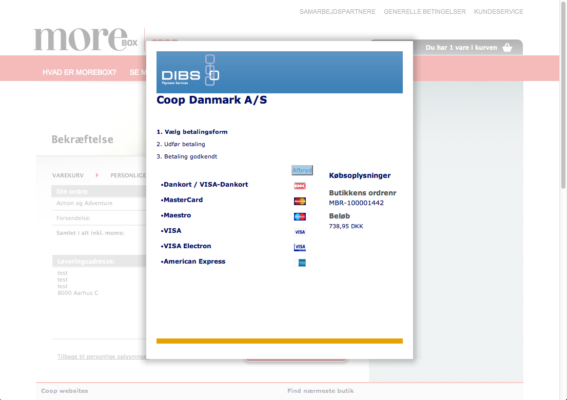567x400 pixels.
Task: Click step 1. Vælg betalingsform
Action: tap(192, 132)
